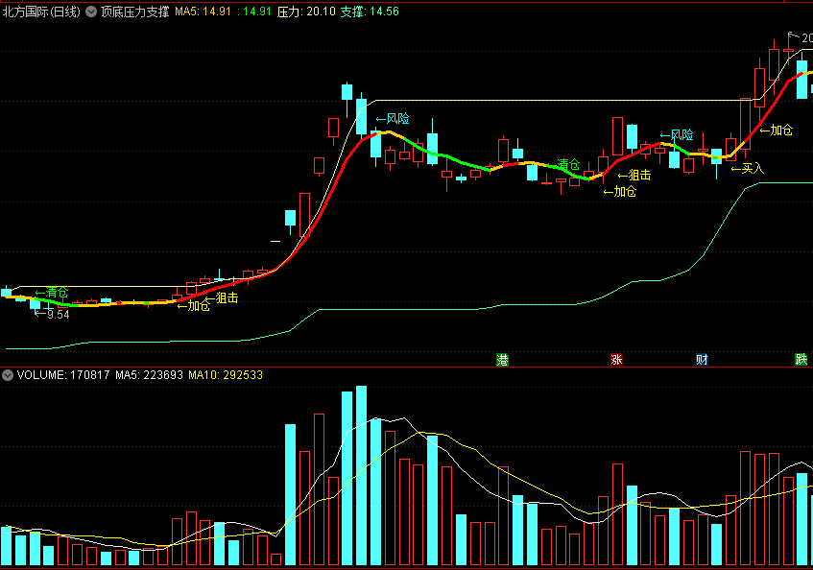Click the green 港 info marker
813x570 pixels.
pos(502,360)
